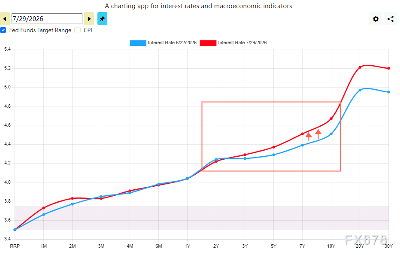The height and width of the screenshot is (255, 400).
Task: Share the chart via share icon
Action: coord(391,19)
